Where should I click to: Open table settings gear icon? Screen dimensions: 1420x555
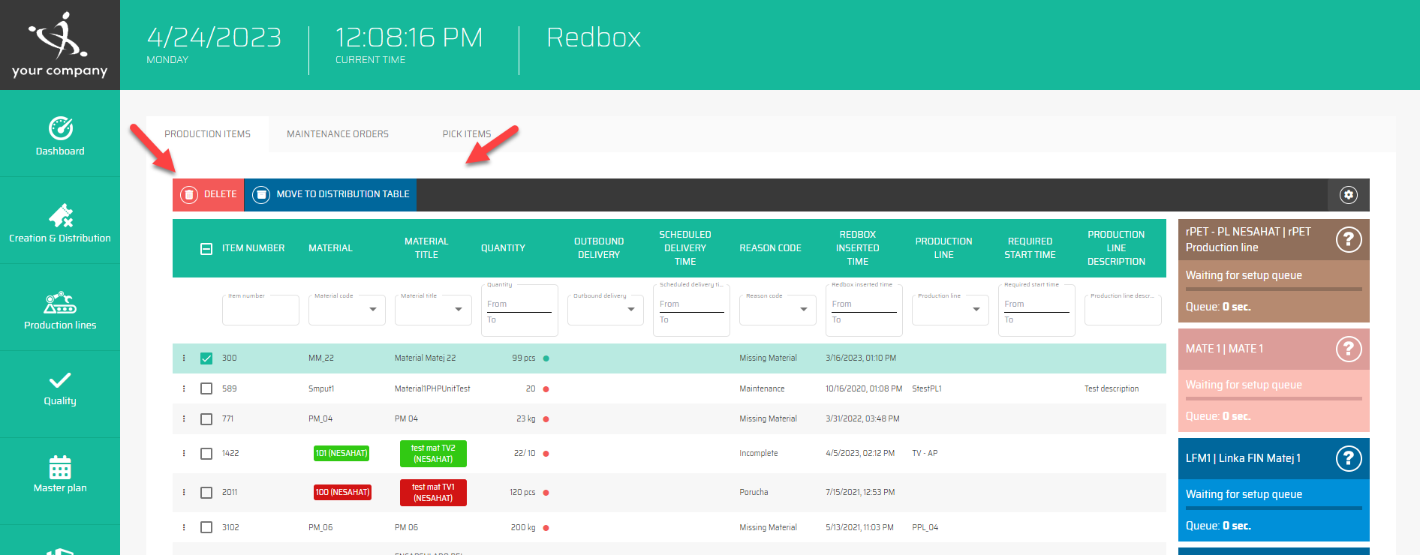pyautogui.click(x=1348, y=195)
